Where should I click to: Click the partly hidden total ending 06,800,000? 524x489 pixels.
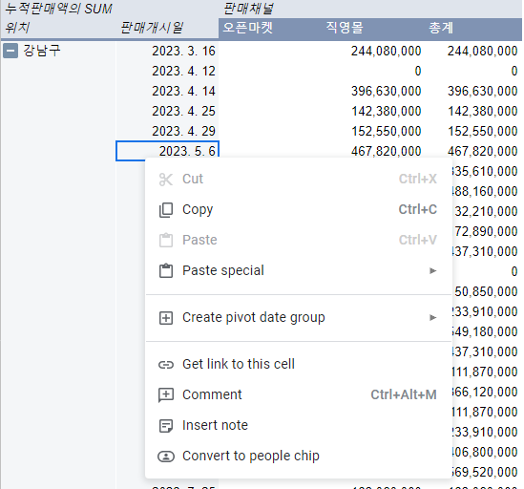(485, 453)
